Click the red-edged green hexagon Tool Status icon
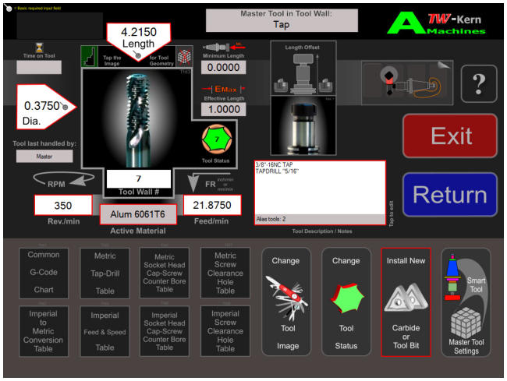This screenshot has width=507, height=381. [347, 298]
